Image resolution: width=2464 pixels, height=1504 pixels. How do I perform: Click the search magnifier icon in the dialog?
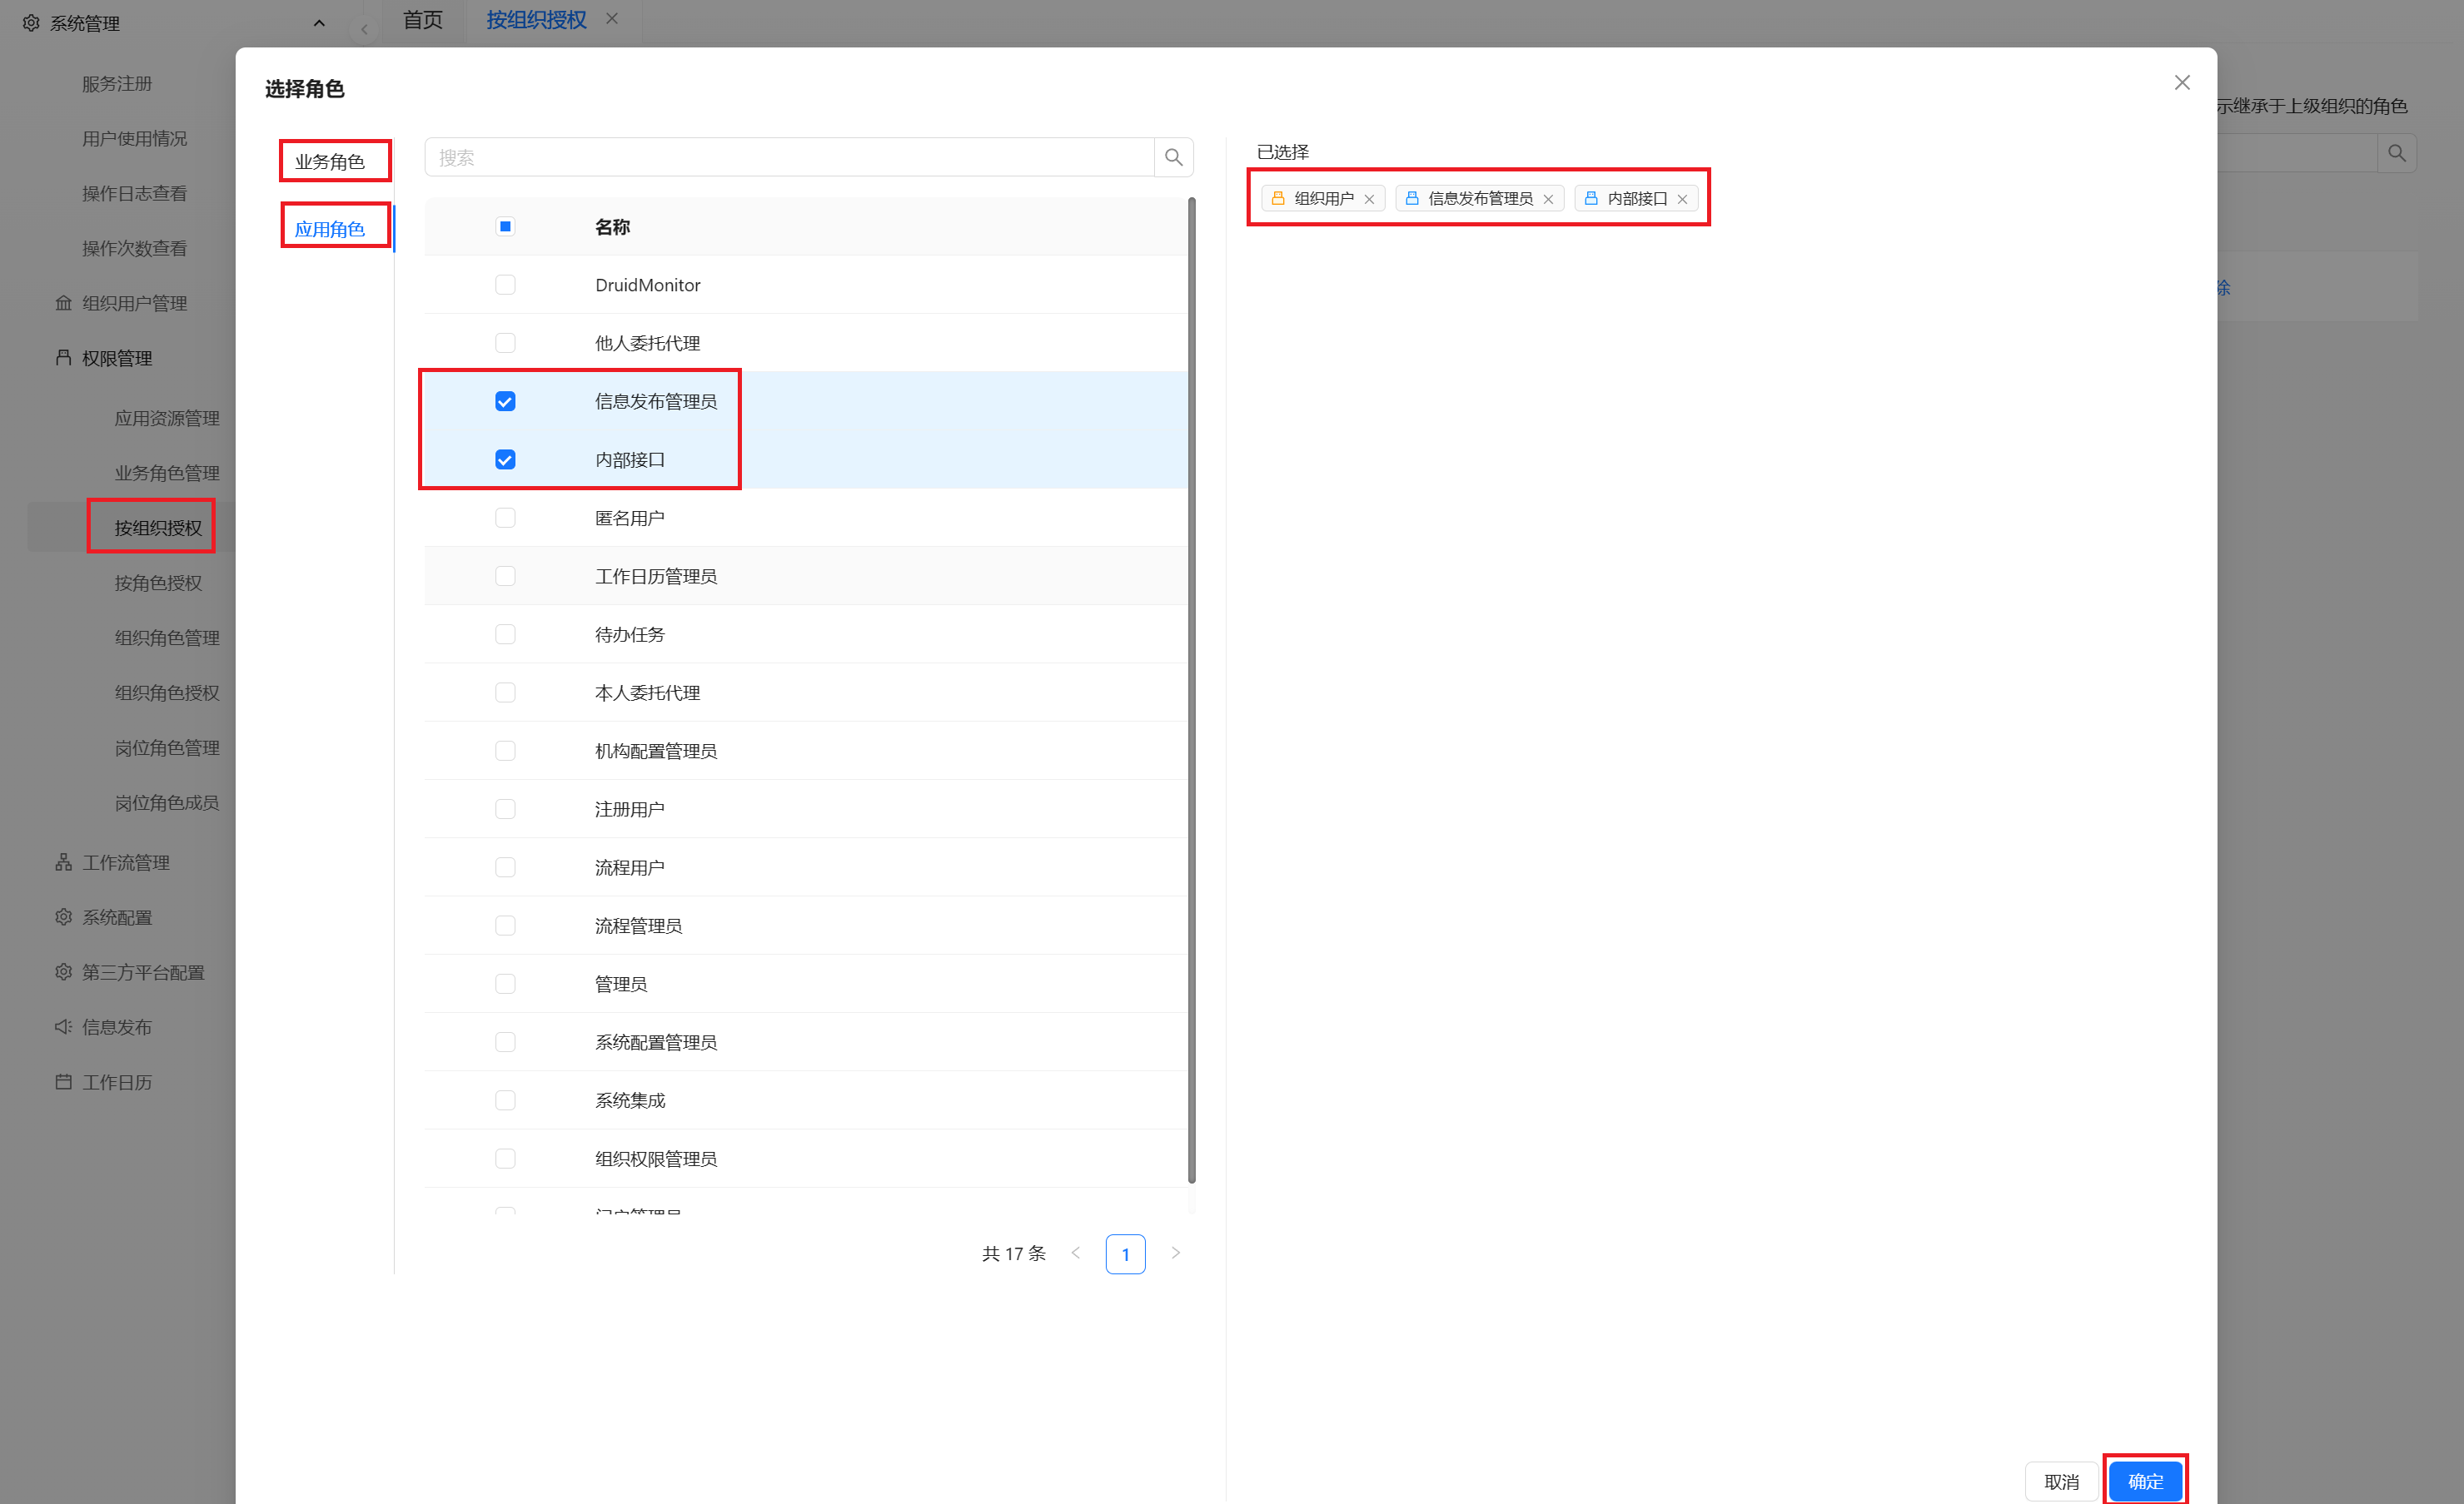pos(1173,157)
